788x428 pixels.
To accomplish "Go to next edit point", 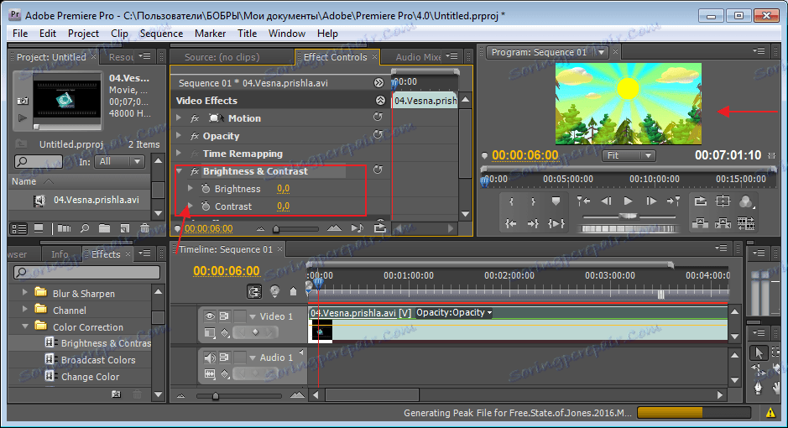I will point(673,201).
